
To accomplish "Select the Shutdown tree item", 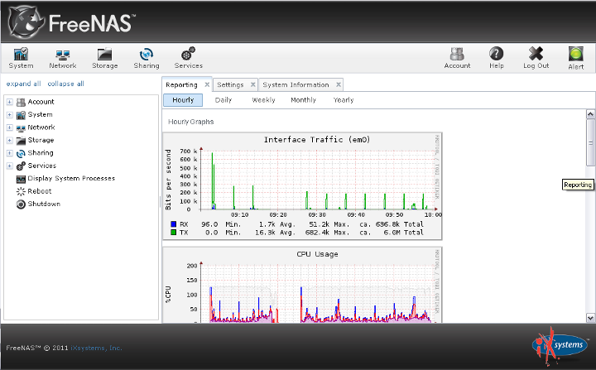I will (44, 204).
